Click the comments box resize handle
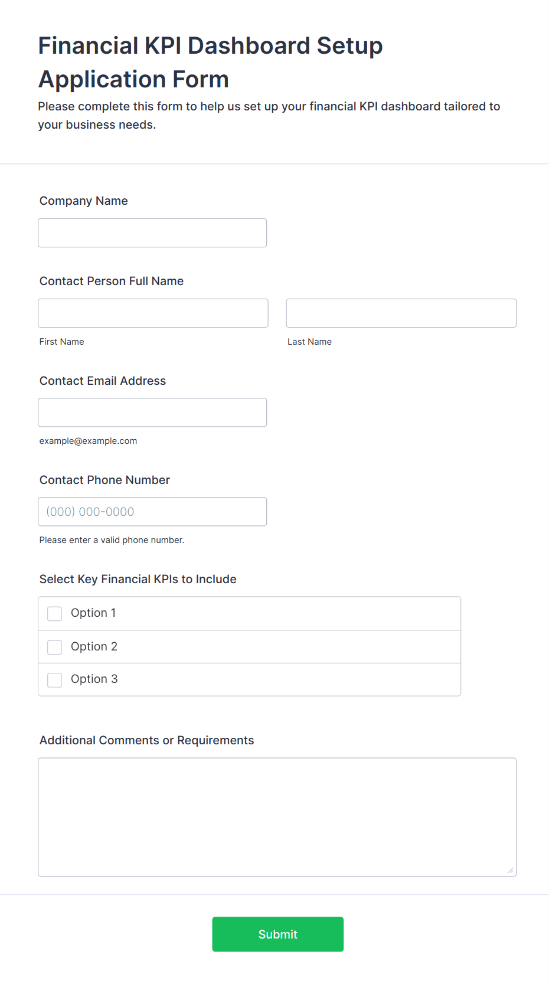 coord(511,871)
